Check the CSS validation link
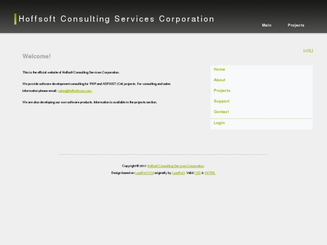The width and height of the screenshot is (327, 245). point(197,173)
